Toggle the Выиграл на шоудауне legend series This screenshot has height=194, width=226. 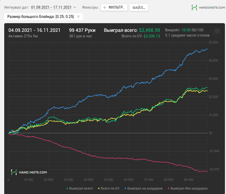point(144,189)
